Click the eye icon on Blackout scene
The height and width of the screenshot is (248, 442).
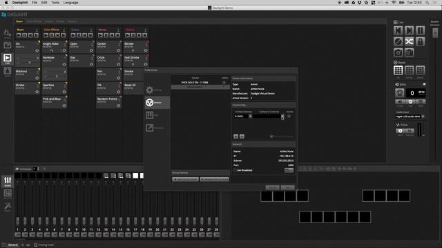(37, 78)
